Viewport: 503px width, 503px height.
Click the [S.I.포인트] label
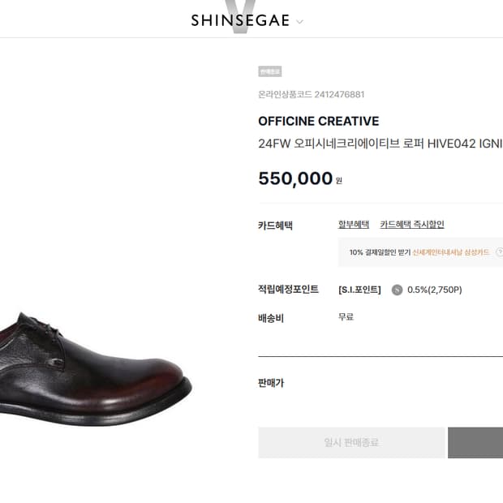[359, 290]
